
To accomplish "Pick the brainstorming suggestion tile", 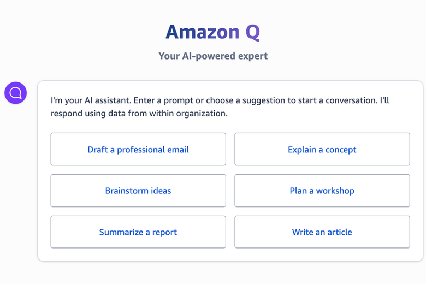I will tap(138, 191).
